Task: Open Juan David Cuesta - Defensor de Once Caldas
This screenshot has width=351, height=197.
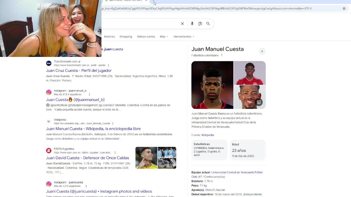Action: pyautogui.click(x=87, y=158)
